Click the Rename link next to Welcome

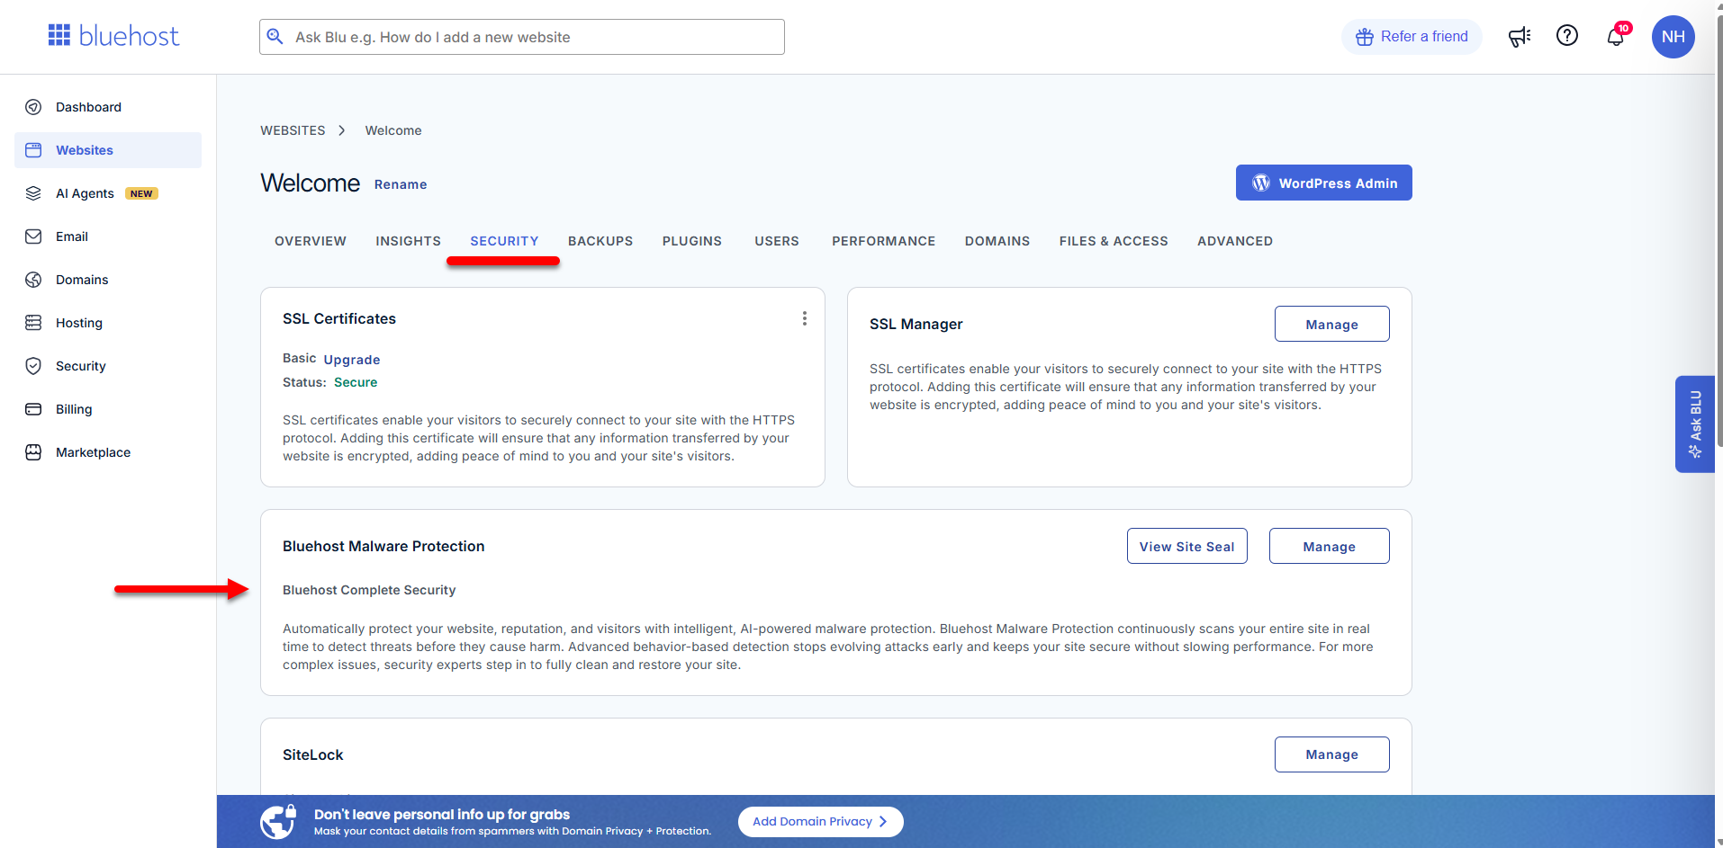click(x=401, y=184)
